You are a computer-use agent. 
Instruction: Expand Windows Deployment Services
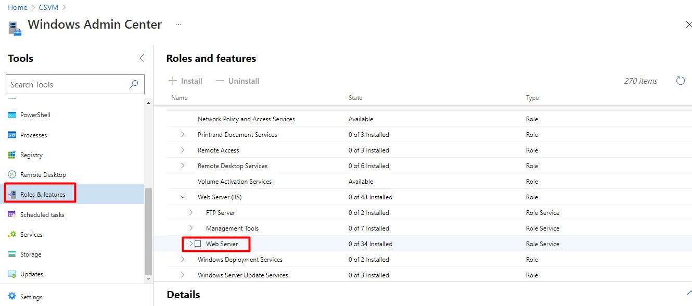[x=183, y=259]
